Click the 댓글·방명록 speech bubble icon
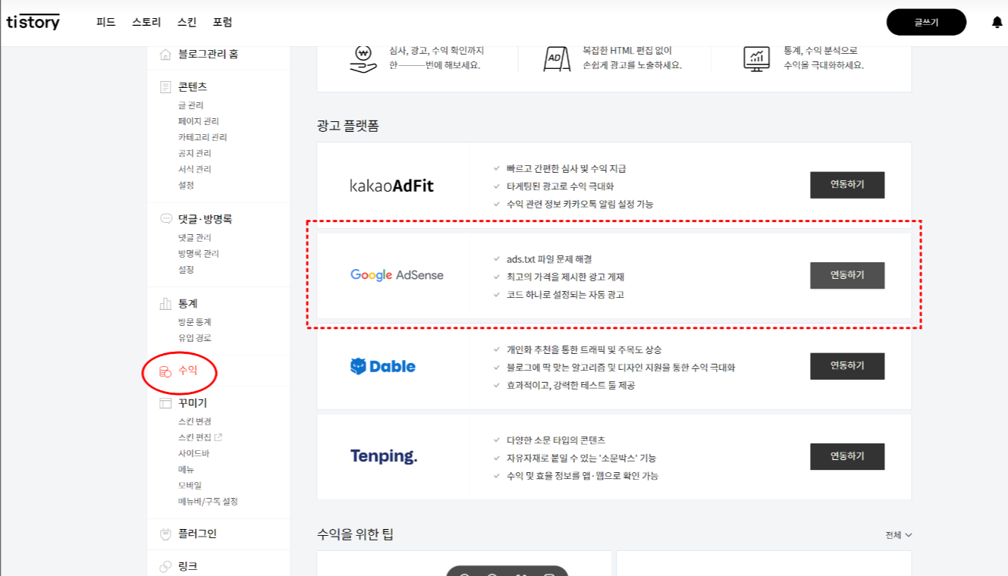The height and width of the screenshot is (576, 1008). (165, 219)
